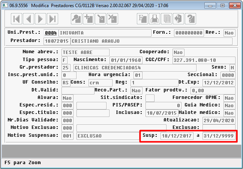Click the add new record plus icon
This screenshot has height=169, width=243.
tap(88, 19)
